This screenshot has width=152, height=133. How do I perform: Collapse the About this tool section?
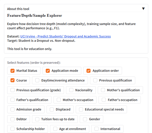tap(143, 9)
